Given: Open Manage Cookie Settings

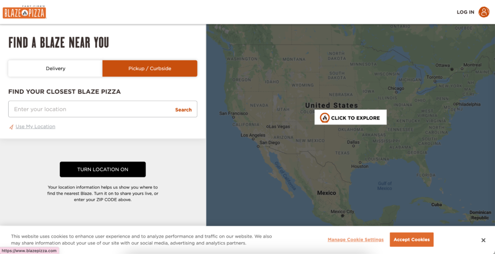Looking at the screenshot, I should 355,240.
